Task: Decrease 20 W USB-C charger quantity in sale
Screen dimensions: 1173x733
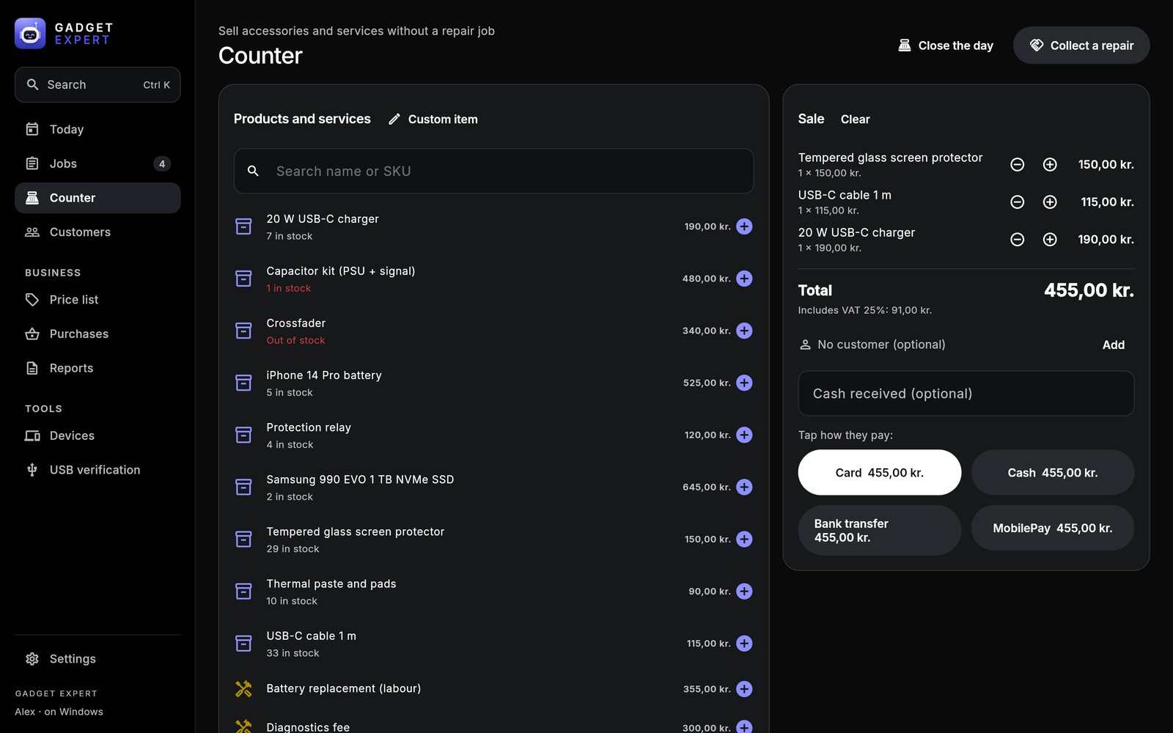Action: (1017, 240)
